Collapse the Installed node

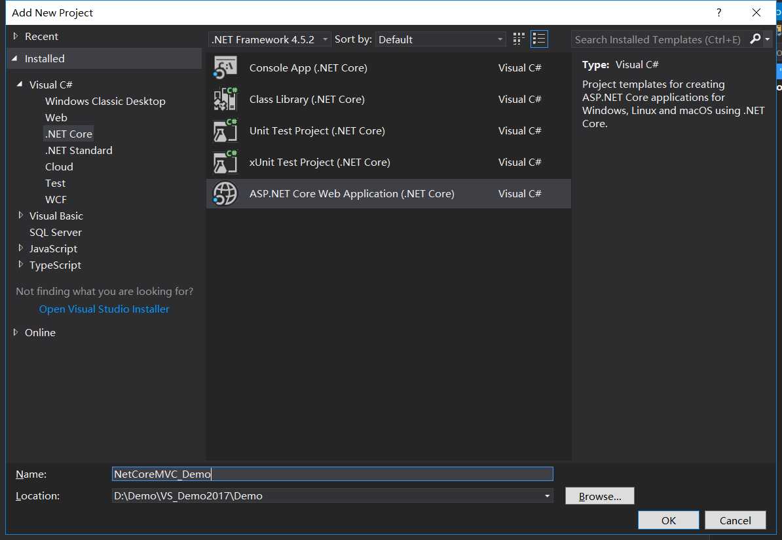point(15,58)
